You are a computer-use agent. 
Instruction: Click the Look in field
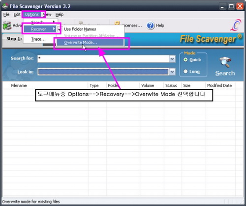103,72
